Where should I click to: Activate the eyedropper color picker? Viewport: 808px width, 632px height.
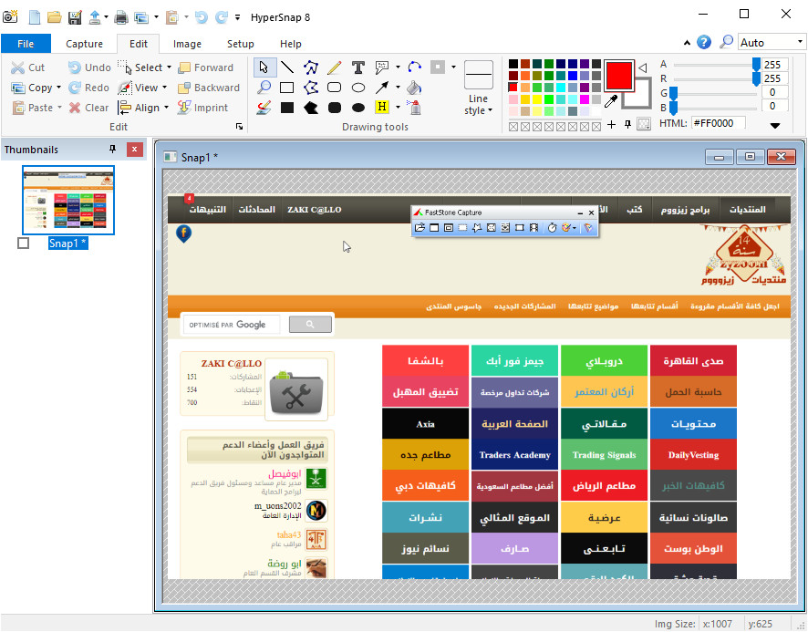coord(611,101)
